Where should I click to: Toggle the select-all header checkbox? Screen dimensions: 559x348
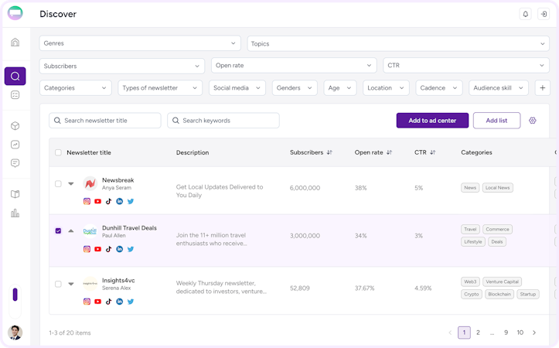58,152
